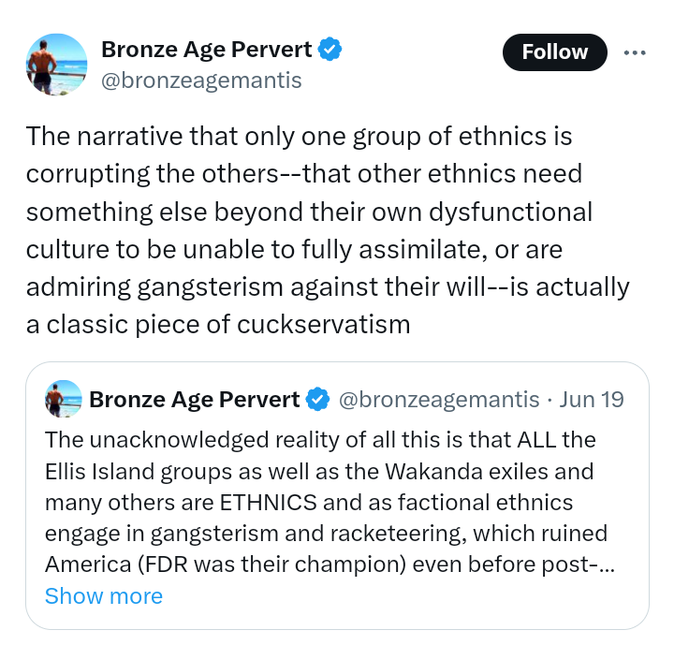Viewport: 674px width, 645px height.
Task: Click the @bronzeagemantis handle in the quoted post
Action: 438,400
